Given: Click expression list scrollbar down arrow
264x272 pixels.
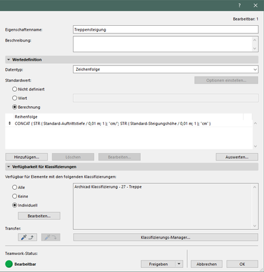Looking at the screenshot, I should 255,146.
